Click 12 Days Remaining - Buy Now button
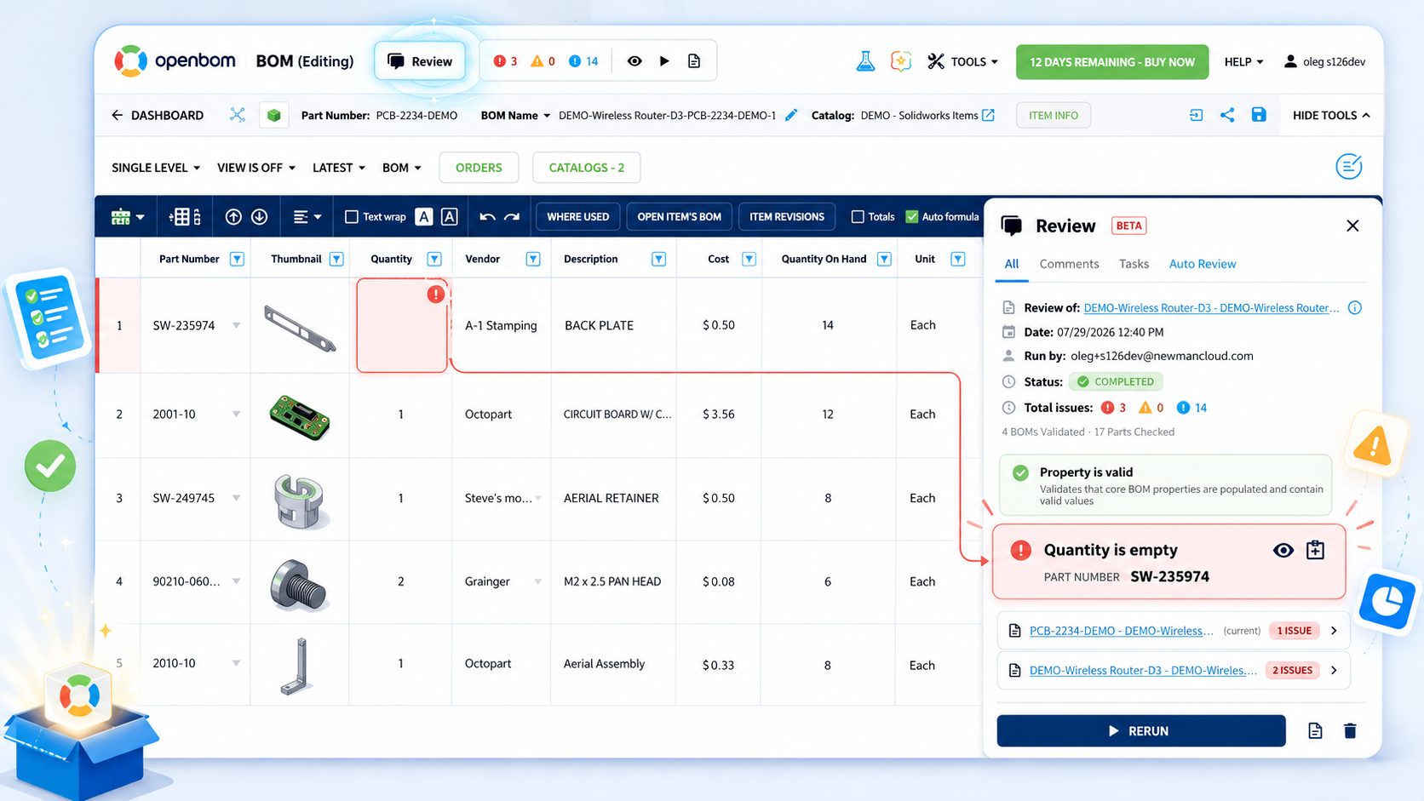The height and width of the screenshot is (801, 1424). 1112,62
